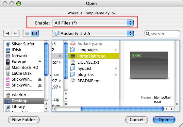Image resolution: width=183 pixels, height=127 pixels.
Task: Click the horizontal blue scrollbar thumb
Action: (122, 109)
